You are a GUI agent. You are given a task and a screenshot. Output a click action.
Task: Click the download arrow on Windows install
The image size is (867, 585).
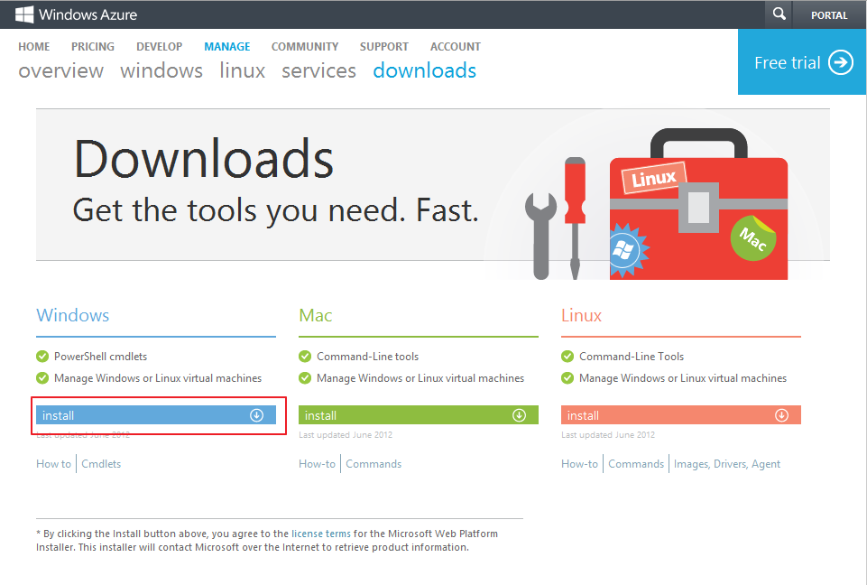[x=256, y=415]
